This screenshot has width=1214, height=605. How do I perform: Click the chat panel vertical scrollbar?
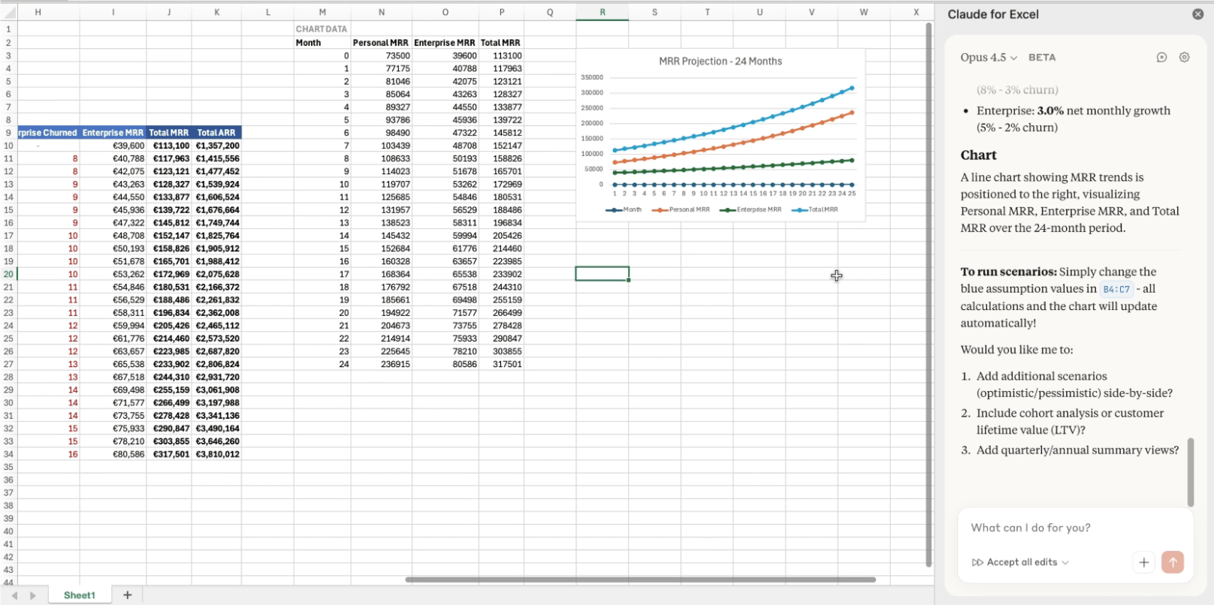tap(1190, 473)
